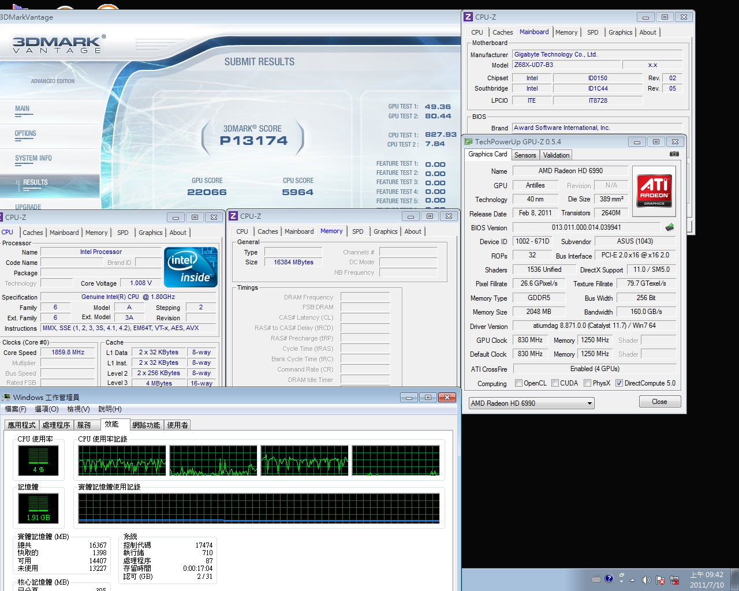739x591 pixels.
Task: Click the taskbar clock showing 09:42
Action: click(707, 579)
